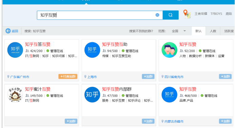Switch to the 默认 sort tab
Image resolution: width=235 pixels, height=128 pixels.
click(198, 31)
